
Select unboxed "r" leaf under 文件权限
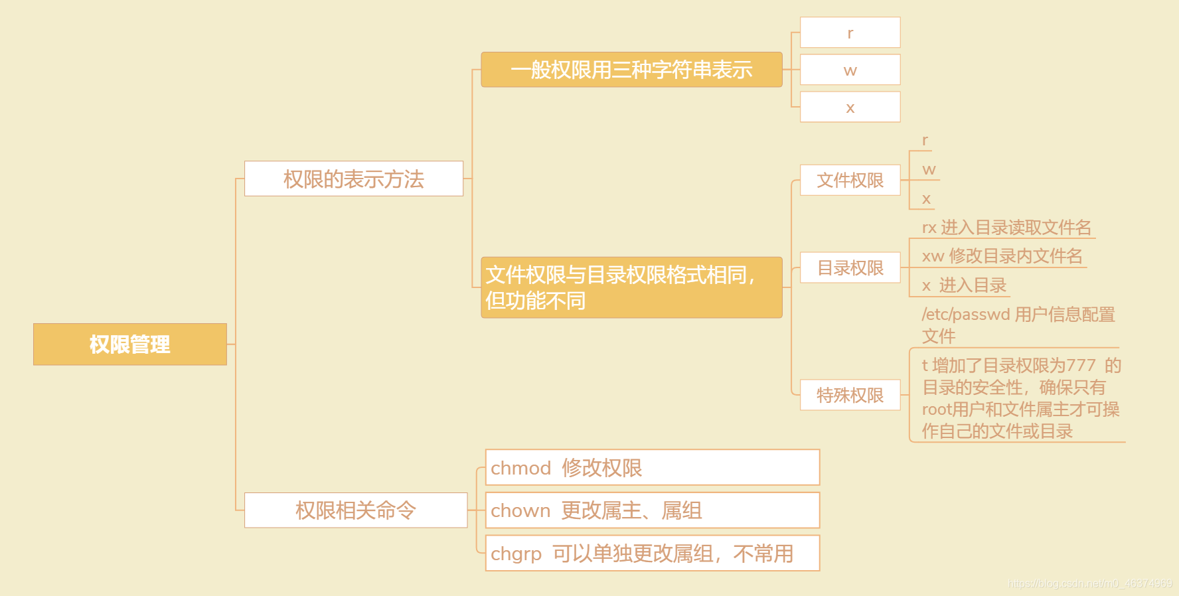[925, 141]
